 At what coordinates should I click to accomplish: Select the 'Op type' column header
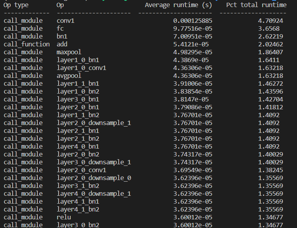[16, 5]
